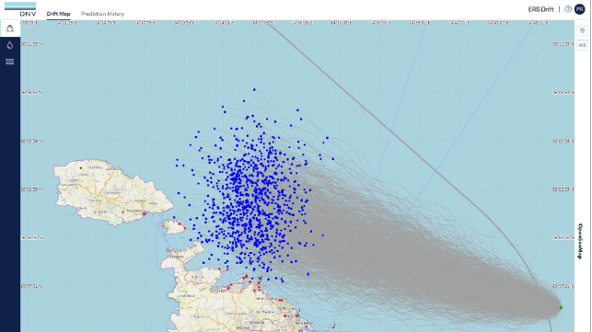
Task: Click the help question mark icon
Action: coord(567,9)
